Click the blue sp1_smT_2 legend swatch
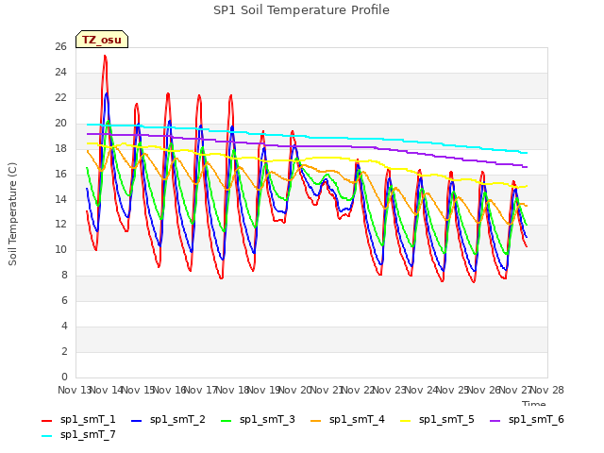 [136, 421]
